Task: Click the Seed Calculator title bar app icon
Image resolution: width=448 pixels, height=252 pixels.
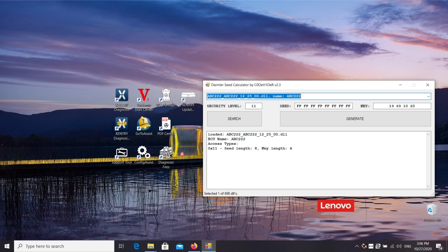Action: pyautogui.click(x=208, y=85)
